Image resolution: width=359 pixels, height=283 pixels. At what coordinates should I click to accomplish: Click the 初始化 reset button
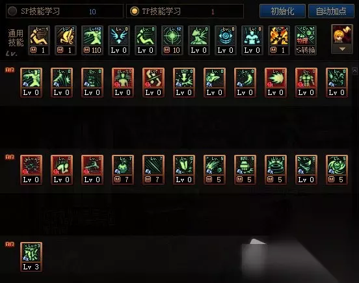pos(282,11)
